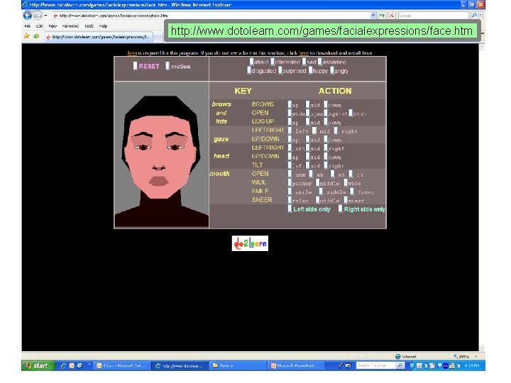The image size is (511, 383).
Task: Open the search provider dropdown arrow
Action: point(480,16)
